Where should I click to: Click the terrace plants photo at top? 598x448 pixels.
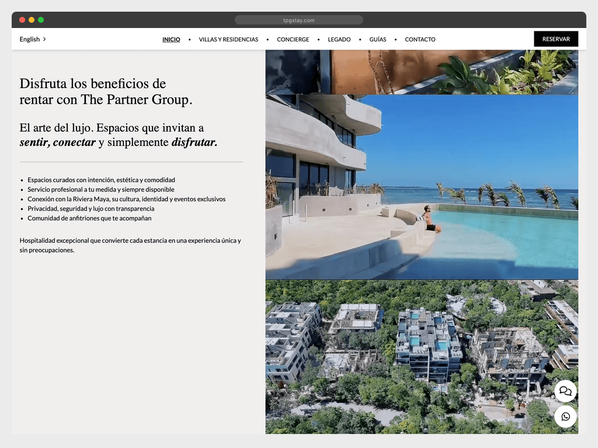pyautogui.click(x=422, y=72)
